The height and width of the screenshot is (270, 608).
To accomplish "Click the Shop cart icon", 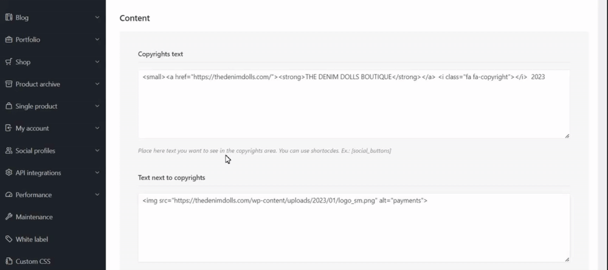I will pos(9,62).
